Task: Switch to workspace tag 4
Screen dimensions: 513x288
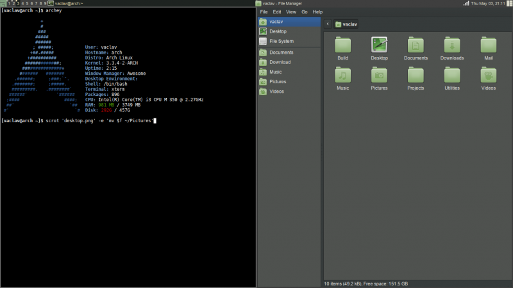Action: tap(22, 3)
